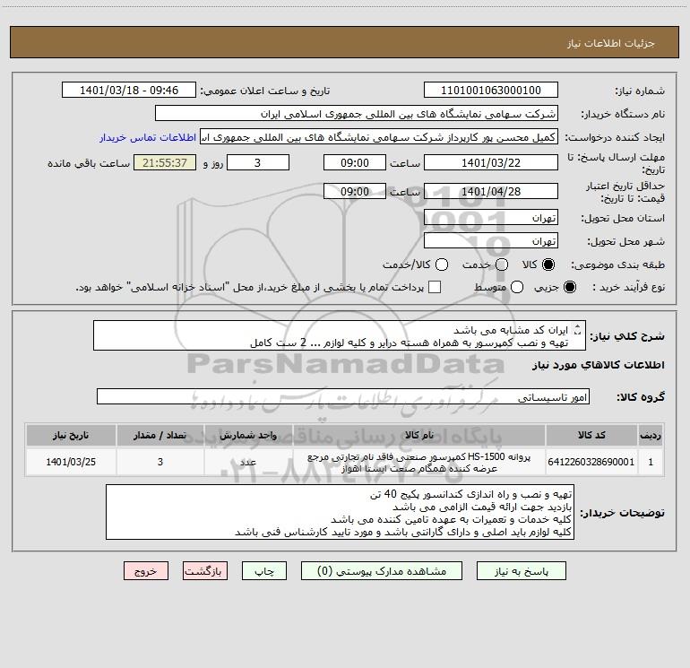Click the need number field 1101001063000100
Viewport: 690px width, 668px height.
coord(491,91)
